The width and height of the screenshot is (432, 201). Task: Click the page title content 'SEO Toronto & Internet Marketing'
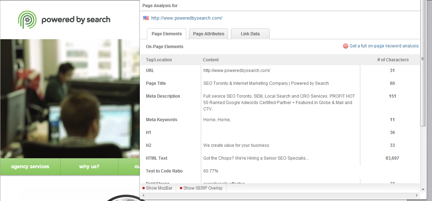click(266, 83)
